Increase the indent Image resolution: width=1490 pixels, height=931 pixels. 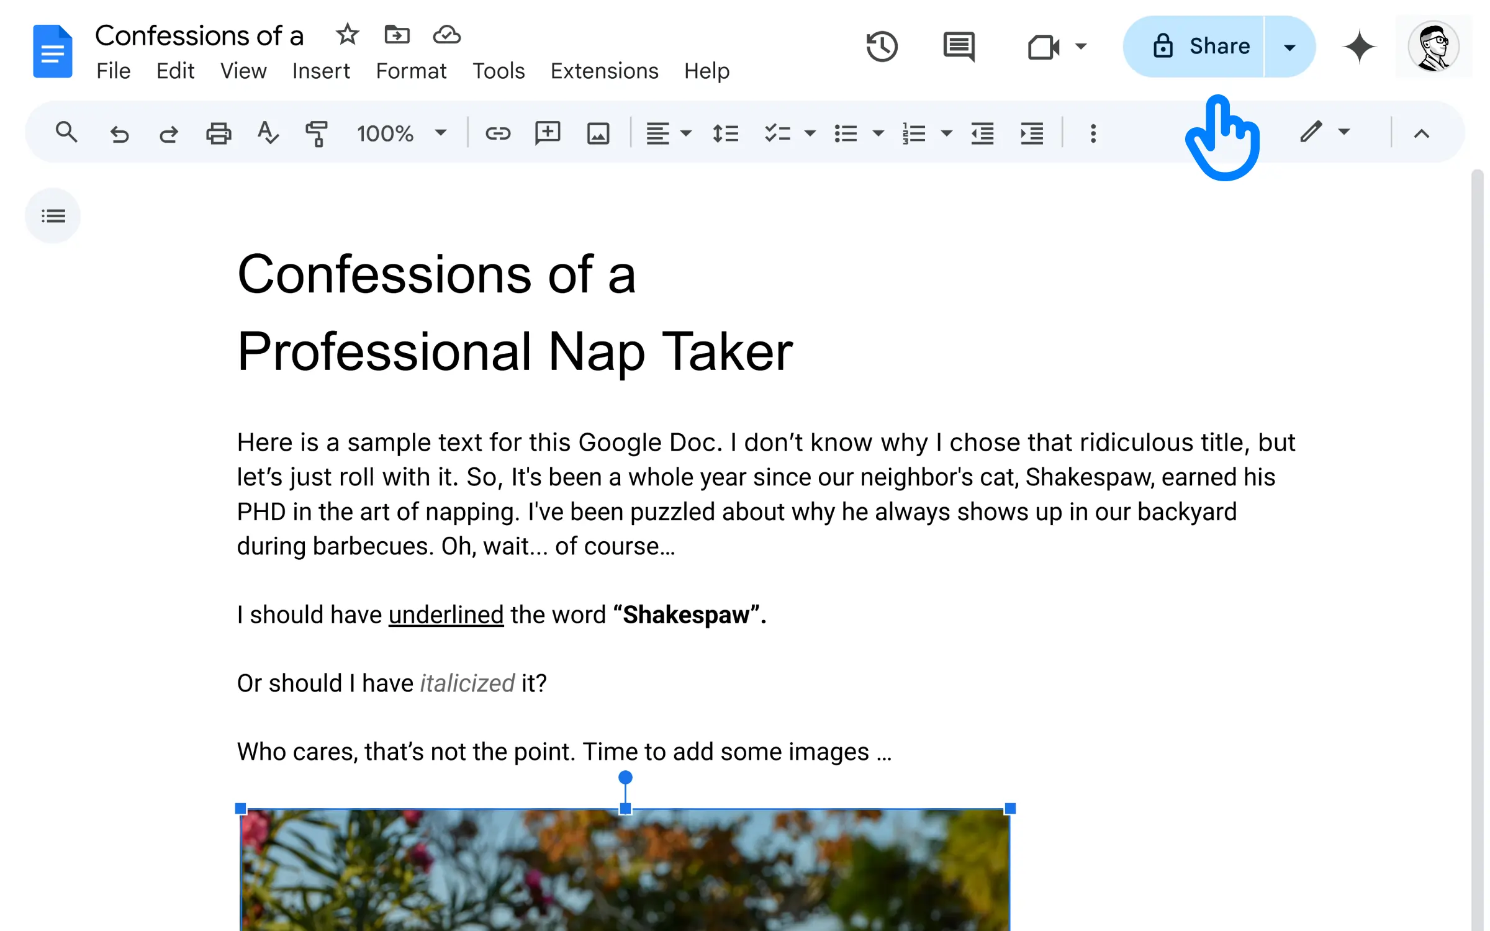click(x=1032, y=133)
